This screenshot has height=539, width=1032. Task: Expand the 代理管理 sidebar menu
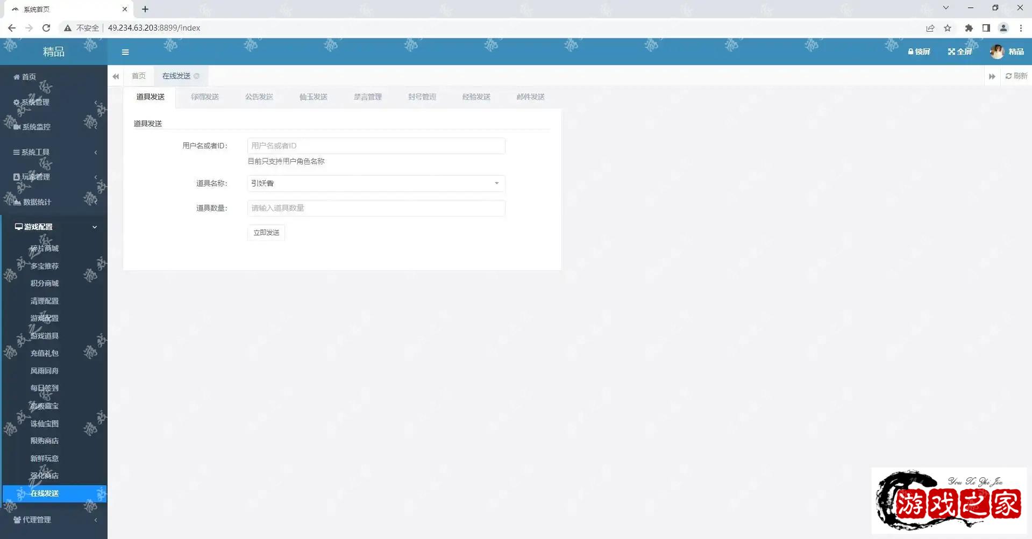[54, 520]
